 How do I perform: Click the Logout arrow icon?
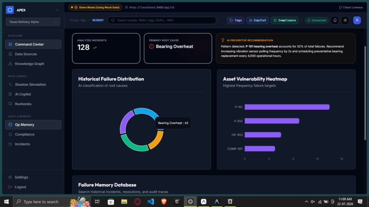tap(10, 187)
